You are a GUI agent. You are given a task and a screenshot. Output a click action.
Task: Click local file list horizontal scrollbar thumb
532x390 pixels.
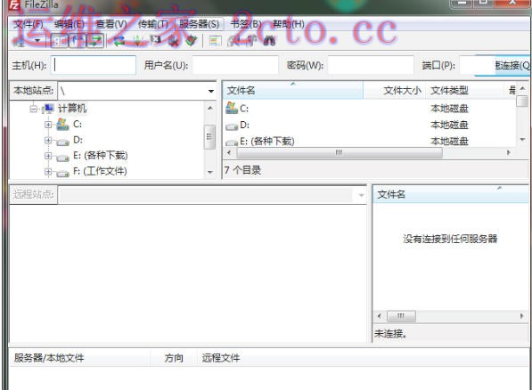coord(340,153)
